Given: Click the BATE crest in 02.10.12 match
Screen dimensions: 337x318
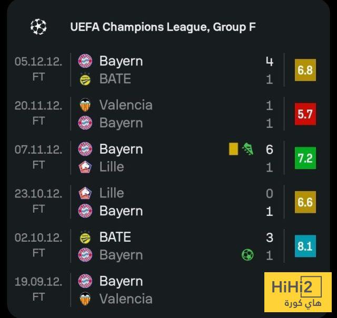Looking at the screenshot, I should coord(85,237).
